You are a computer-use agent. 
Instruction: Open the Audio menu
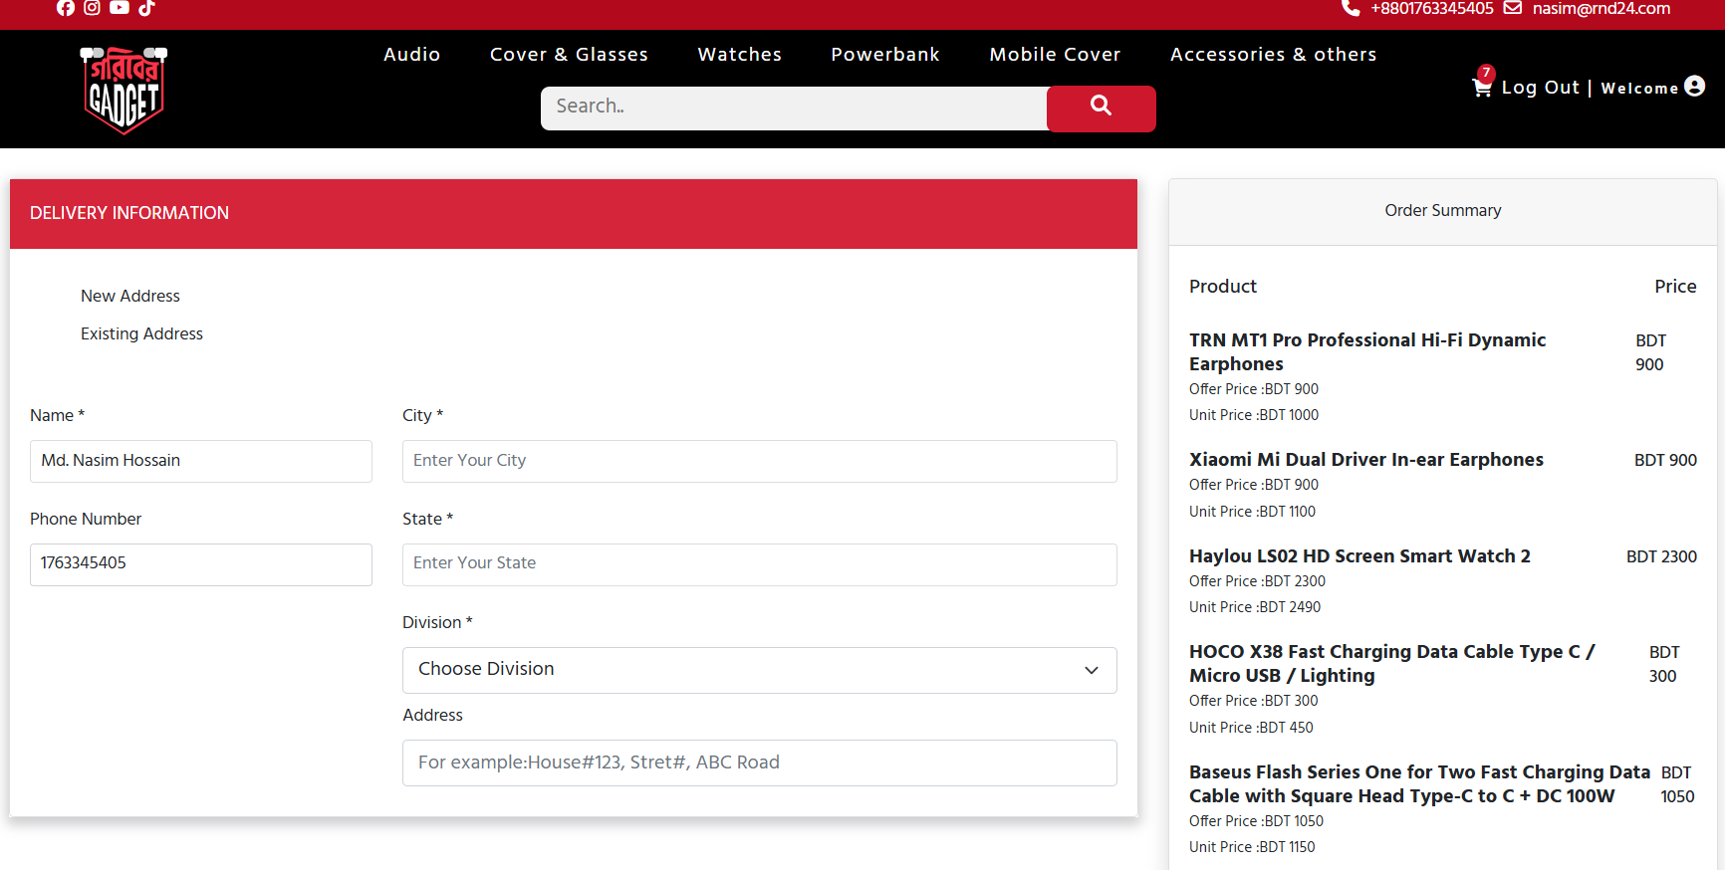(x=411, y=55)
